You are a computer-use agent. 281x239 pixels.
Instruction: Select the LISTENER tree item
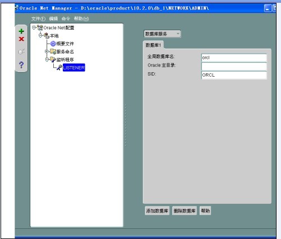pyautogui.click(x=74, y=68)
